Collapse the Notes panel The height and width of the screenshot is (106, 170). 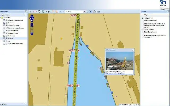(x=168, y=11)
